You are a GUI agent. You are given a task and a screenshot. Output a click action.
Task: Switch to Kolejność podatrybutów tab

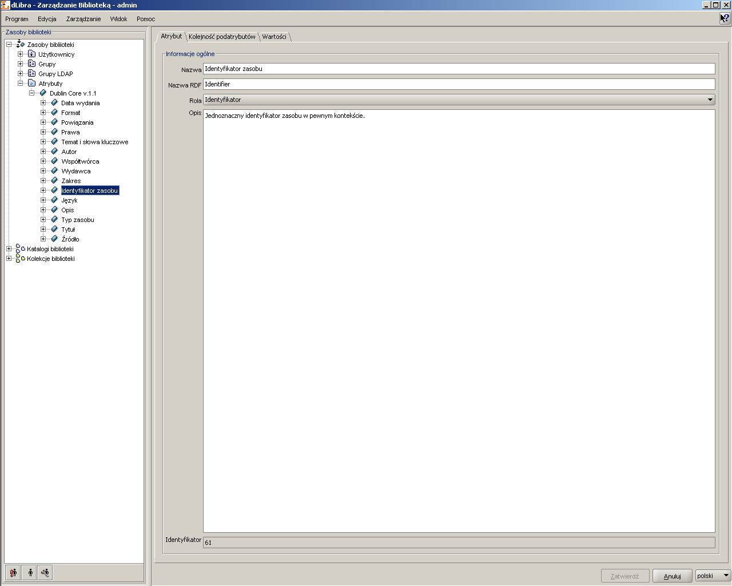(222, 37)
